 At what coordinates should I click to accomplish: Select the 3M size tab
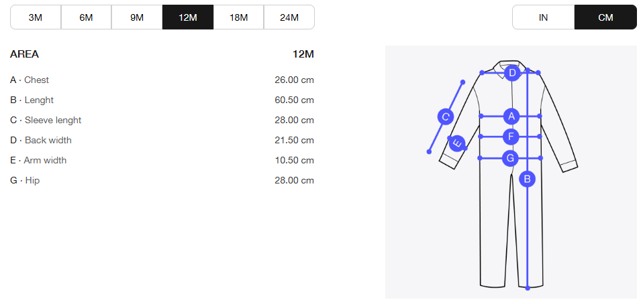pyautogui.click(x=36, y=17)
